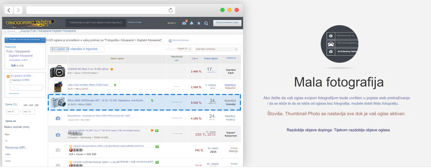
Task: Click the Nikon D300 thumbnail photo
Action: 58,87
